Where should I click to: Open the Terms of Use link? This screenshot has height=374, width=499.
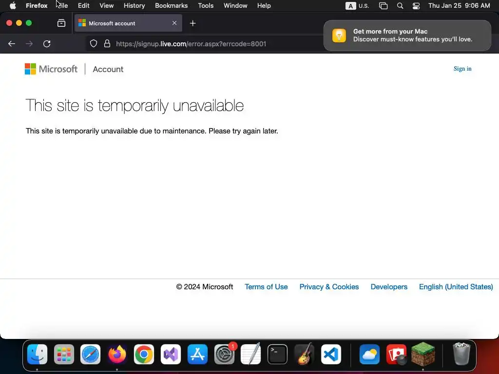[266, 287]
